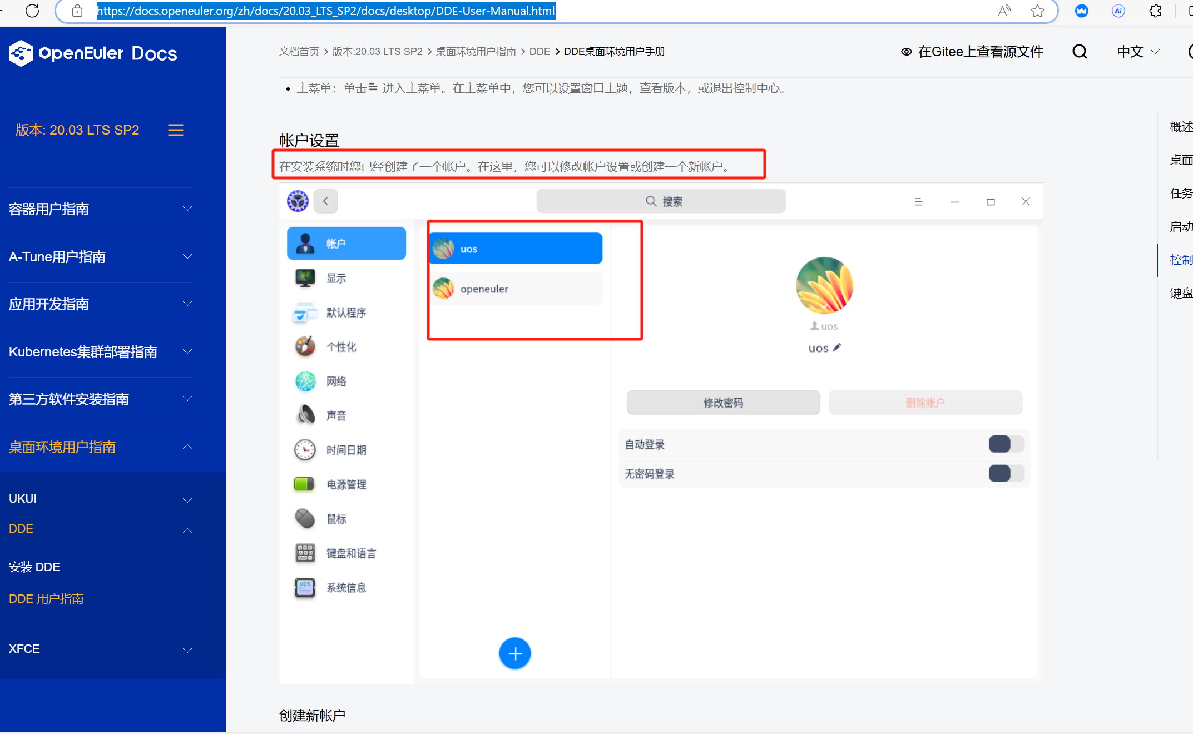This screenshot has width=1193, height=734.
Task: Select 显示 in control center sidebar
Action: [336, 278]
